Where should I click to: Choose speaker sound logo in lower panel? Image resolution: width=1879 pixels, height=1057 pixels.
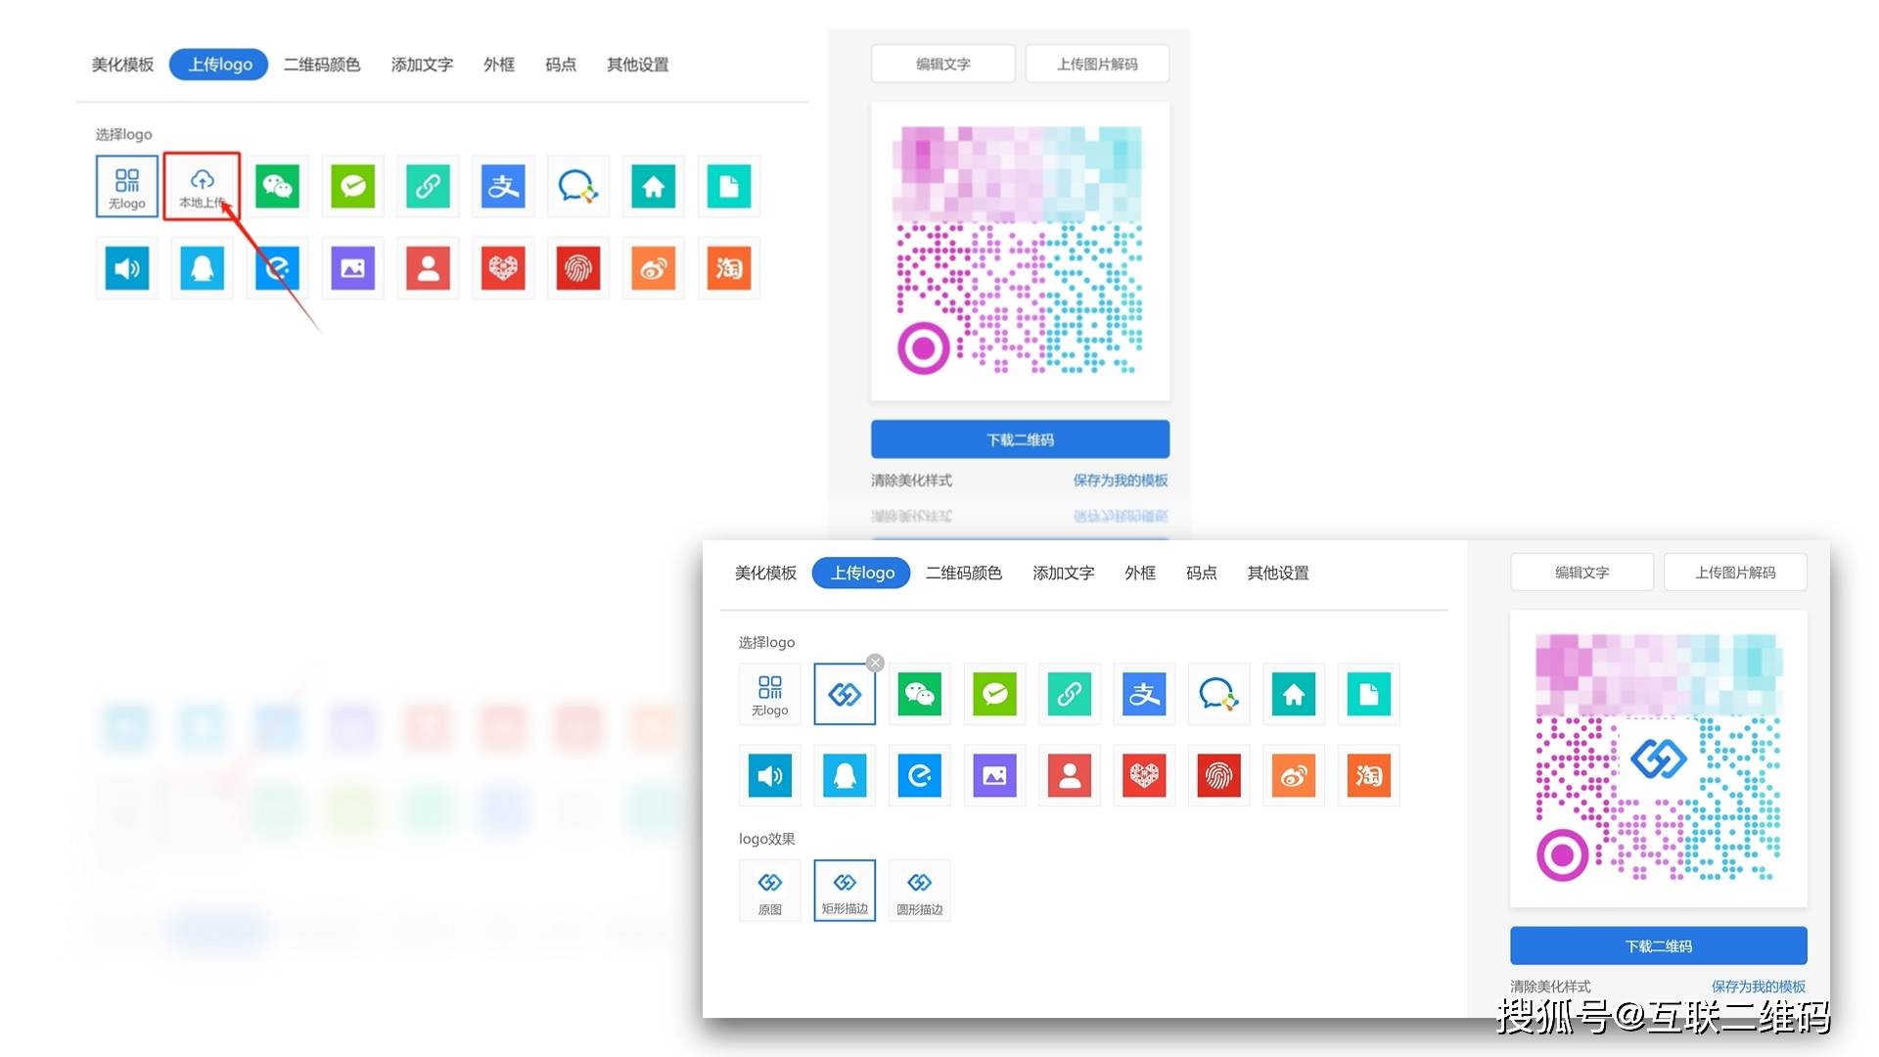point(770,776)
